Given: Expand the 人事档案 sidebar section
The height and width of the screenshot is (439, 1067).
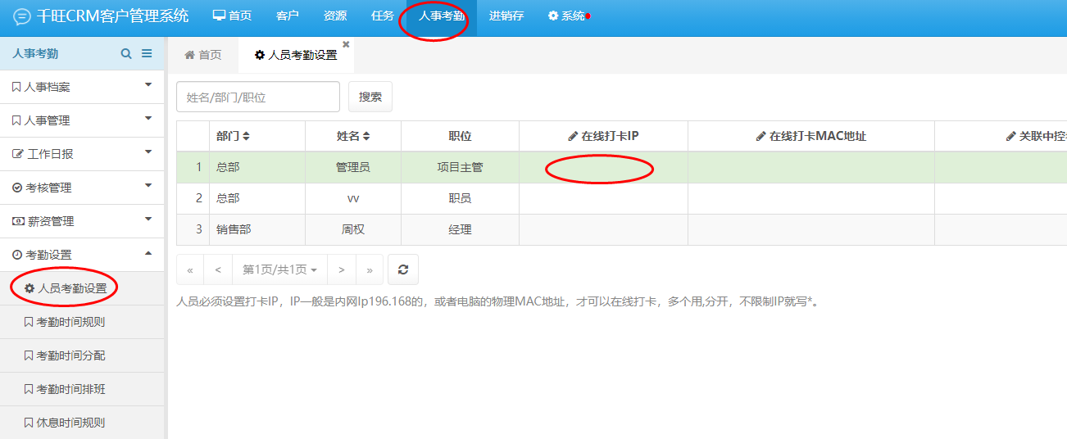Looking at the screenshot, I should [x=82, y=87].
